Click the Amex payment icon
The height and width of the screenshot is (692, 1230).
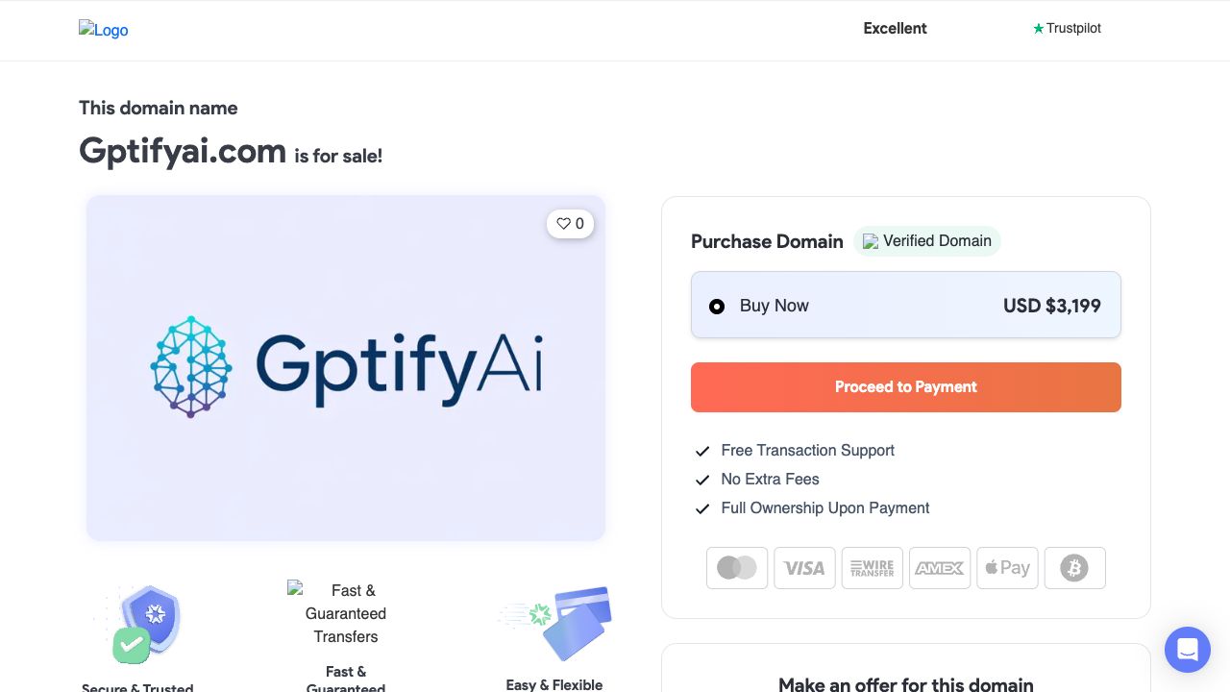tap(939, 568)
